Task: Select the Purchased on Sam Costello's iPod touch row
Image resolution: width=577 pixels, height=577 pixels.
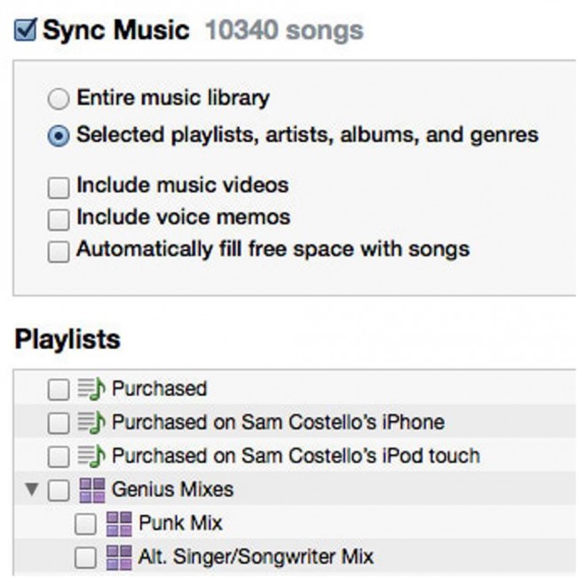Action: 295,455
